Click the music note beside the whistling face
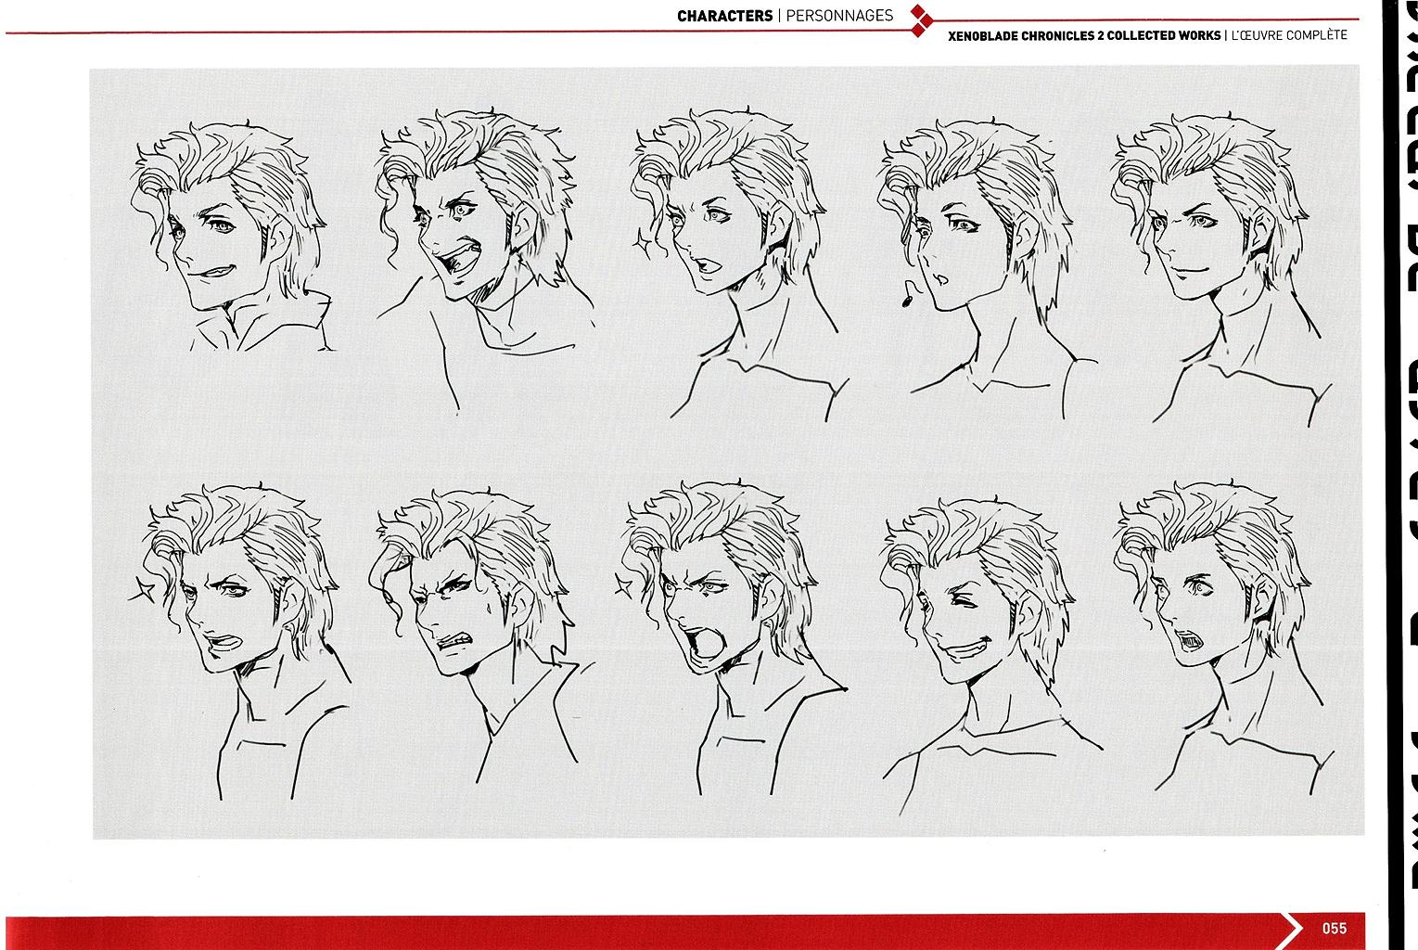Image resolution: width=1418 pixels, height=950 pixels. click(908, 295)
